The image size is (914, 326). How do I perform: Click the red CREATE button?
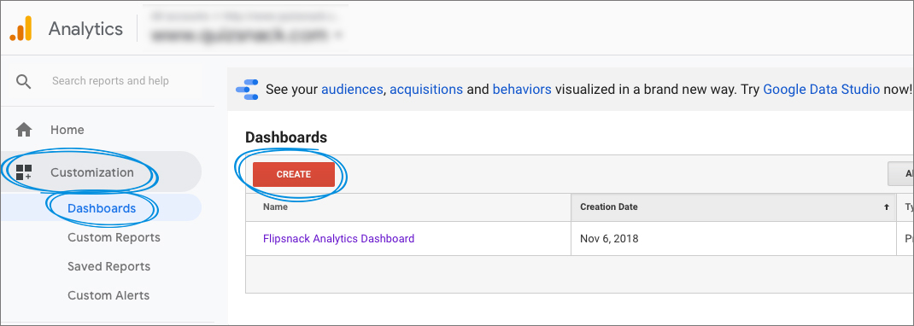[294, 174]
